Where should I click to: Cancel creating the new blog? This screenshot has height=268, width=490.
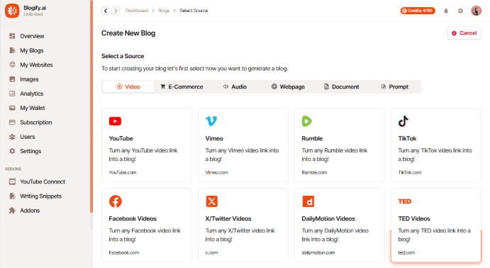[x=464, y=33]
